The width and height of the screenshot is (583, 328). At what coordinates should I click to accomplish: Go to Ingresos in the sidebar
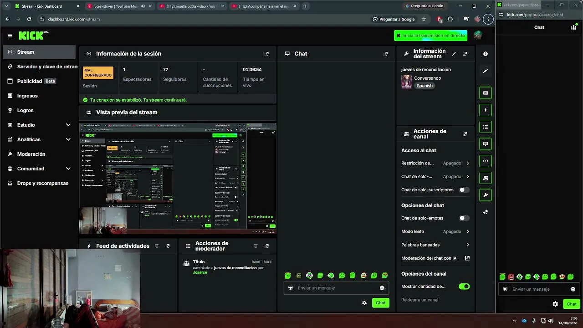click(39, 96)
